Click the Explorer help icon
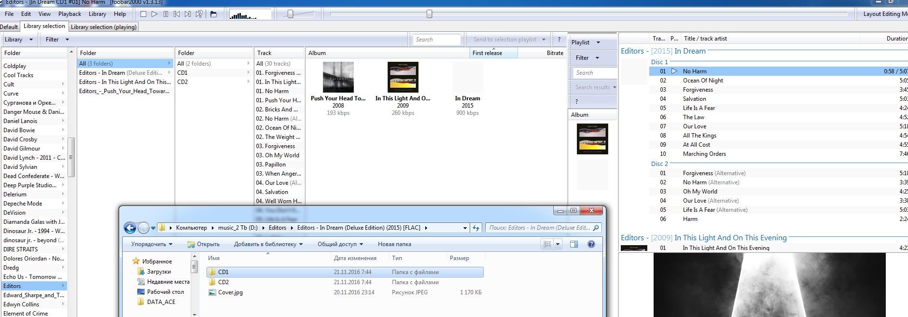The width and height of the screenshot is (908, 317). pyautogui.click(x=591, y=244)
